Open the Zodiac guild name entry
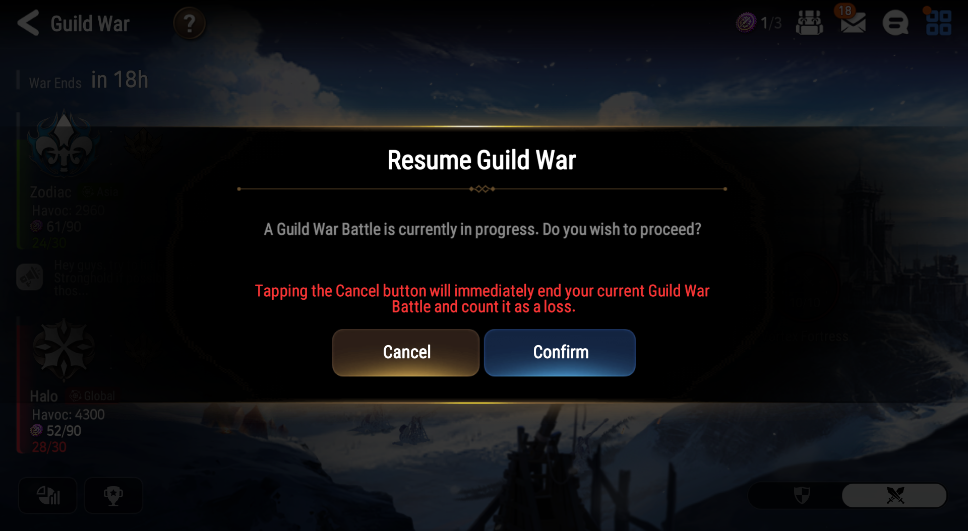Screen dimensions: 968x531 coord(51,192)
